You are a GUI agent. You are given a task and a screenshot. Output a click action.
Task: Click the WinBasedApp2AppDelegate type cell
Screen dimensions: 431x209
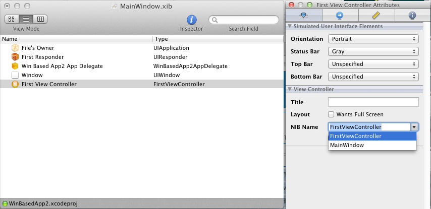click(x=190, y=66)
